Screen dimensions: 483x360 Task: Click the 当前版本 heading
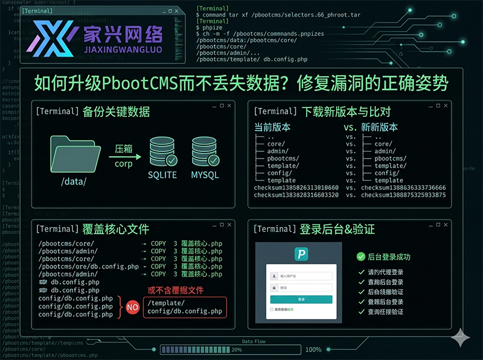pyautogui.click(x=272, y=127)
